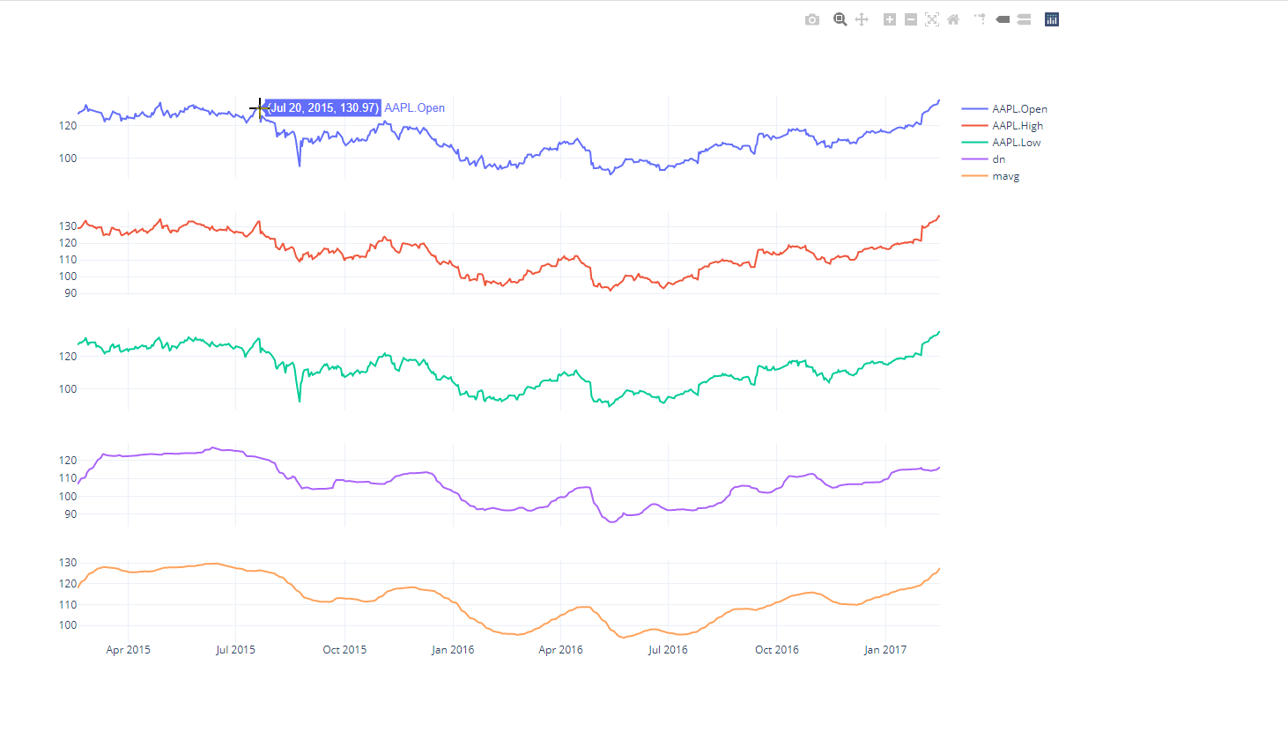The width and height of the screenshot is (1288, 731).
Task: Click the Oct 2016 x-axis label
Action: click(777, 650)
